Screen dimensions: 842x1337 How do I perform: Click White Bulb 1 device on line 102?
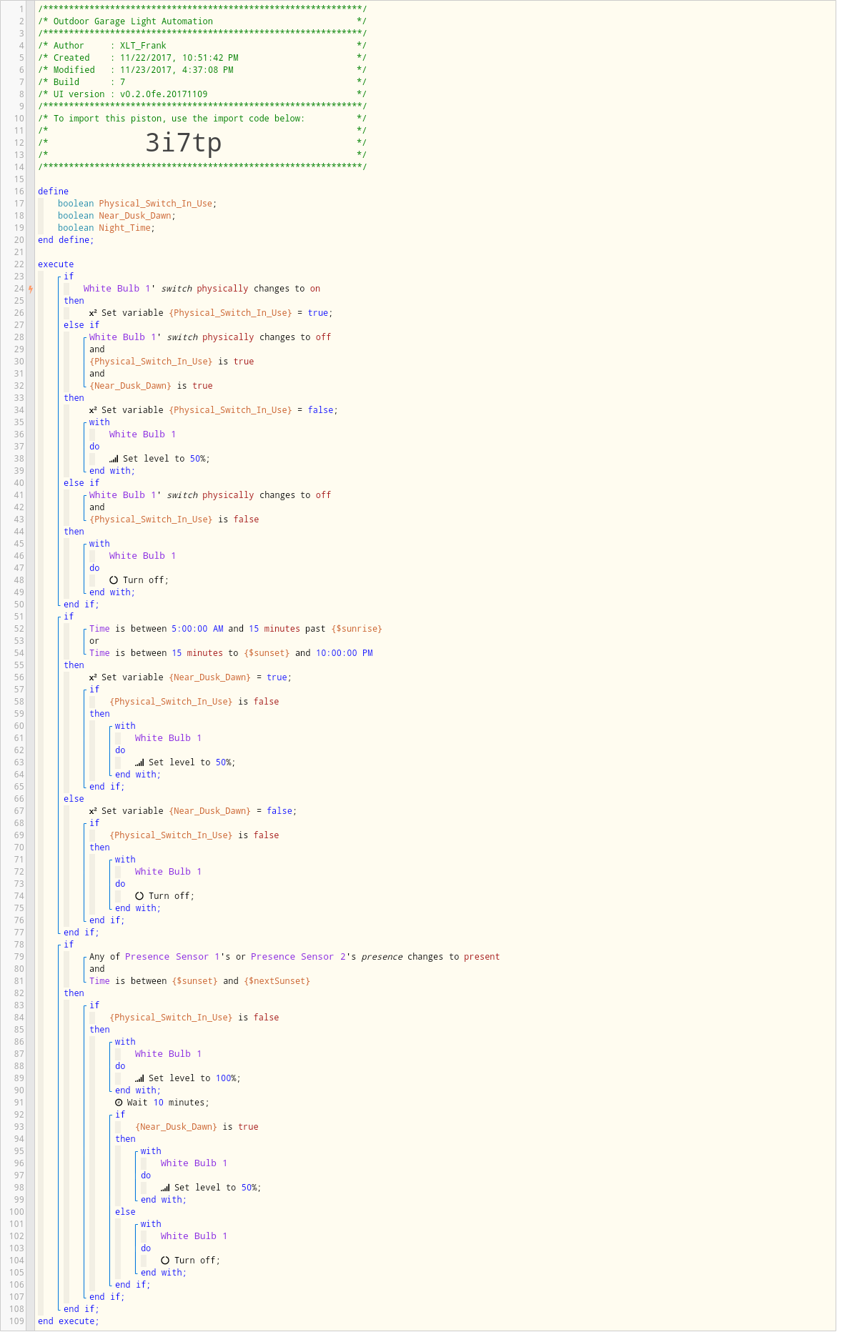(194, 1236)
